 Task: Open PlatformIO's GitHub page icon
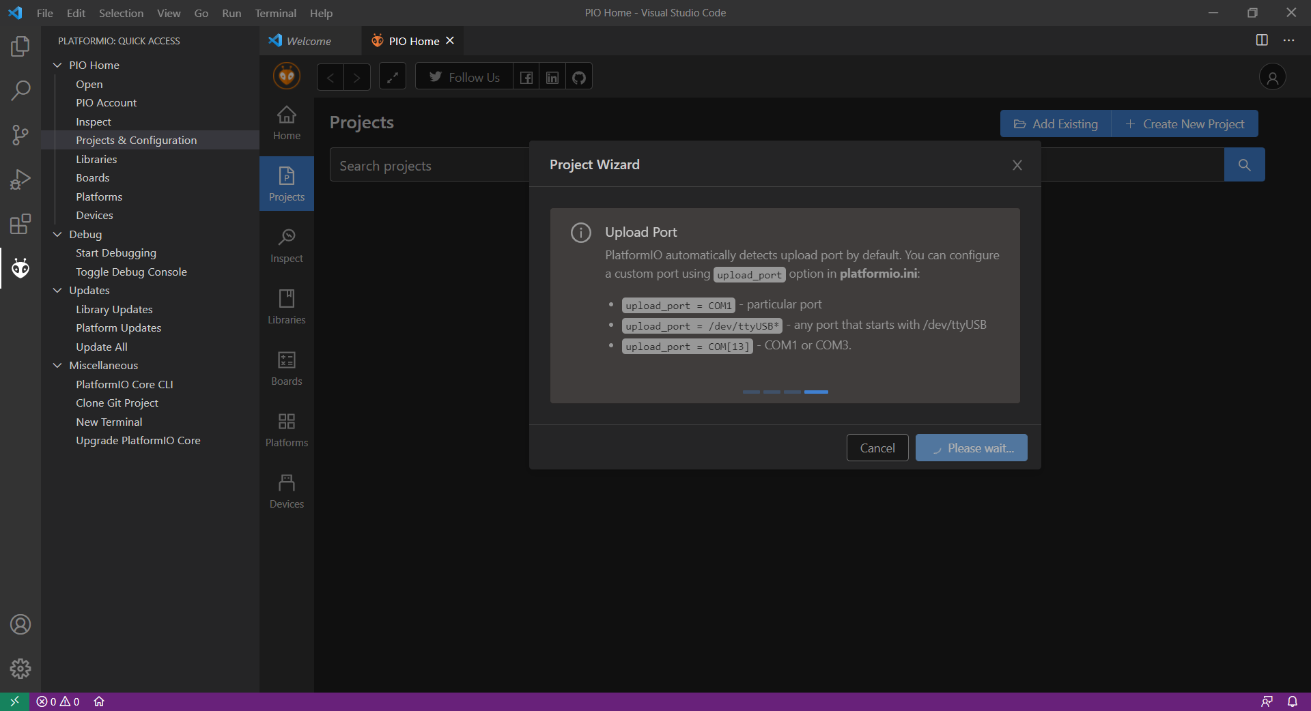(x=578, y=76)
